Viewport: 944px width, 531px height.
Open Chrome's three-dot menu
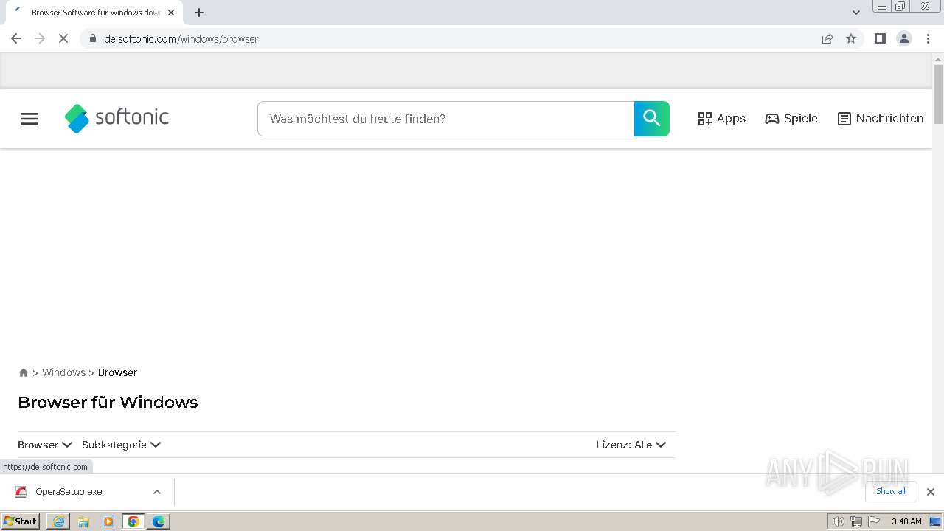pyautogui.click(x=928, y=38)
